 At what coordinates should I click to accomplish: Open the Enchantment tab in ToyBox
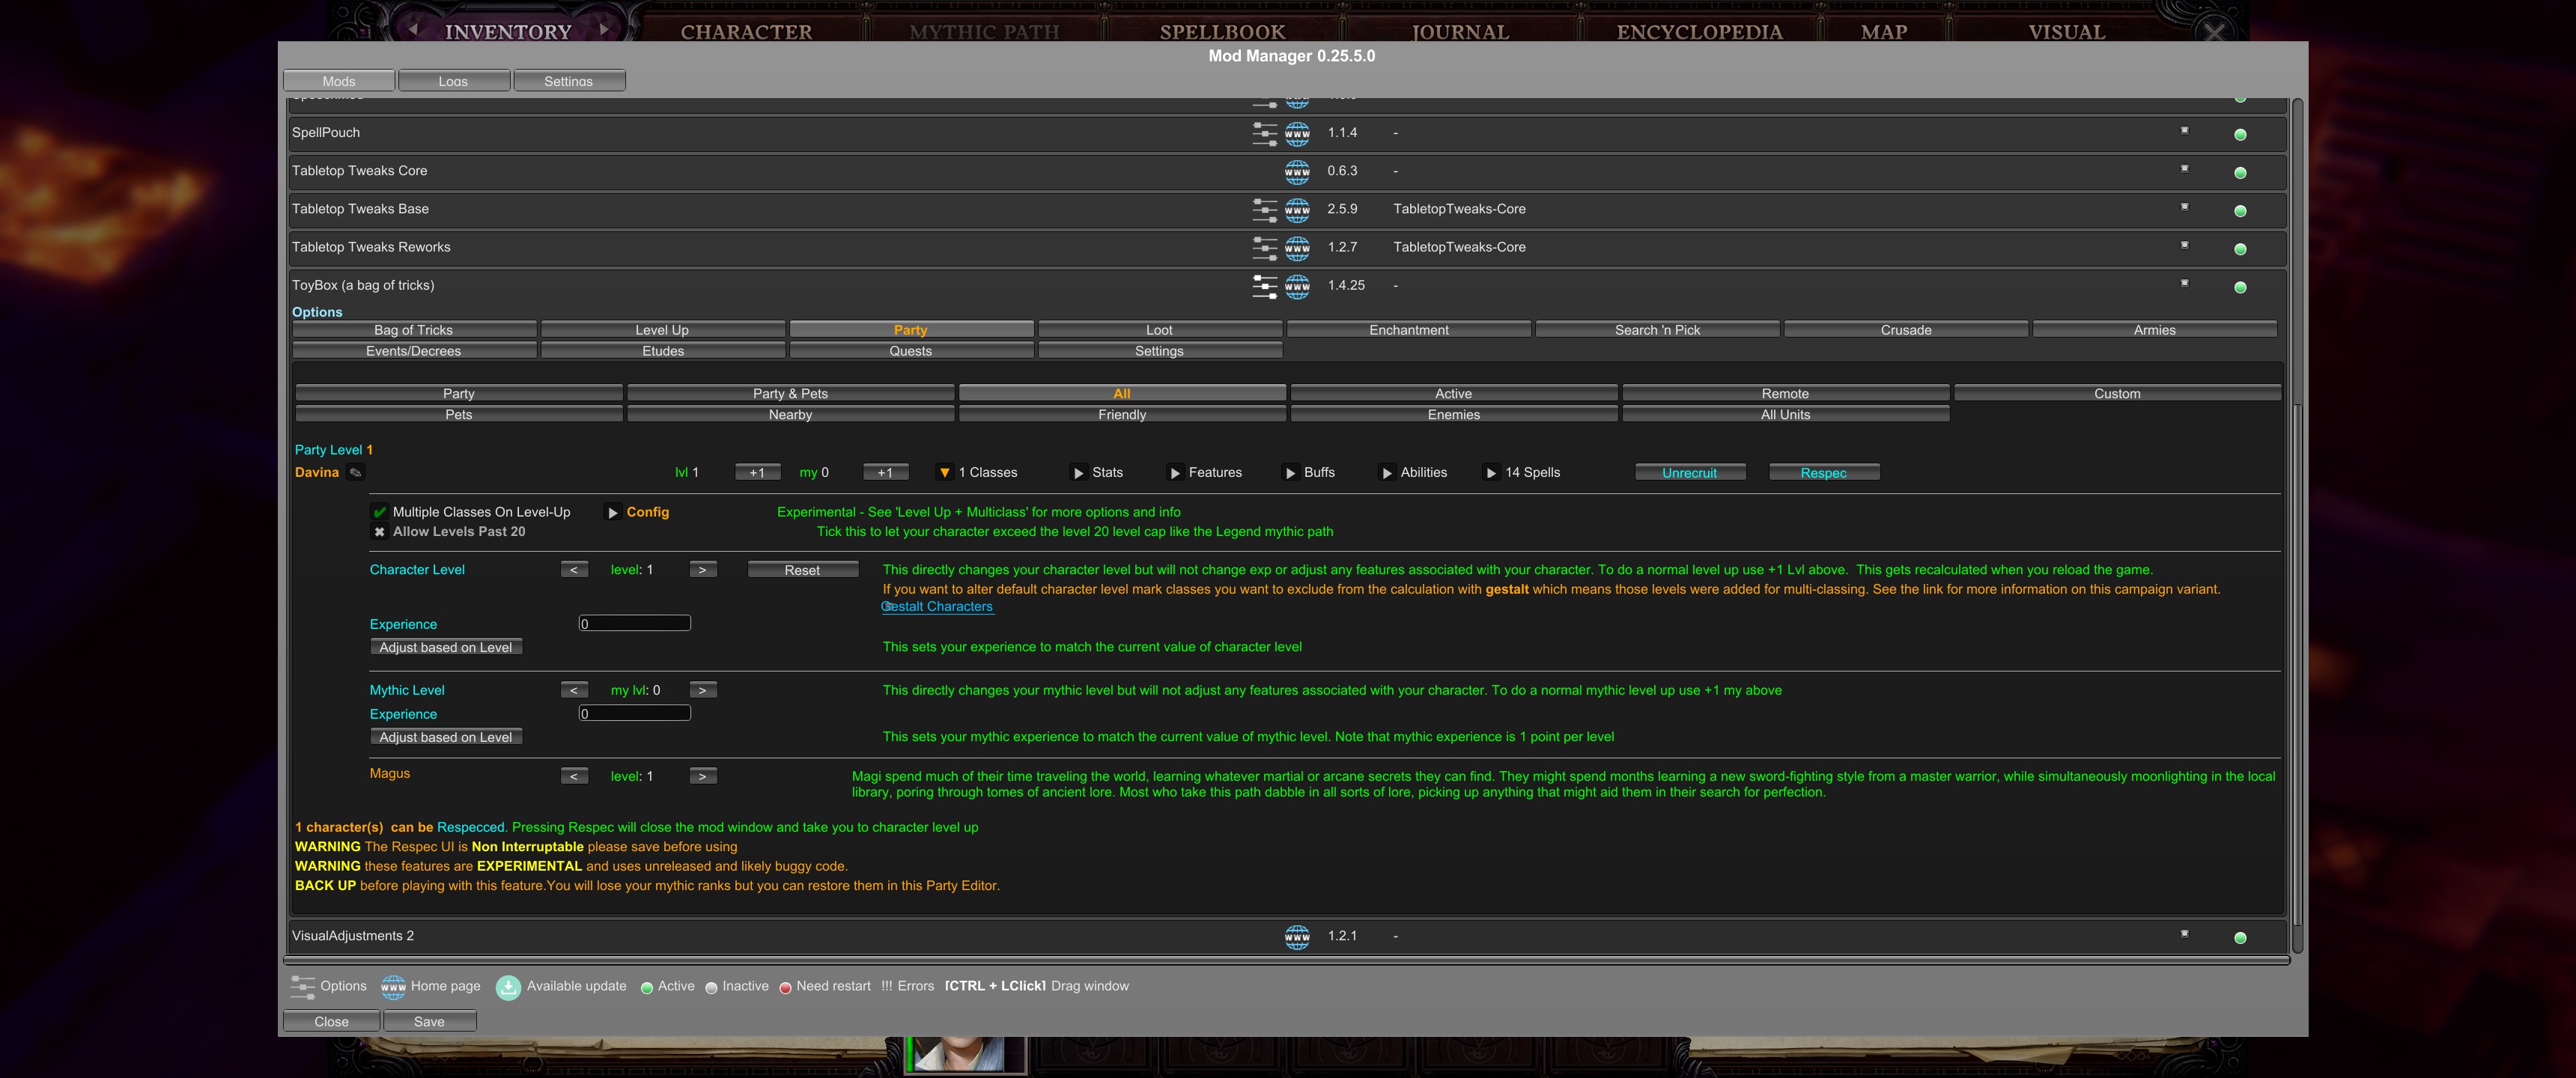pyautogui.click(x=1407, y=330)
